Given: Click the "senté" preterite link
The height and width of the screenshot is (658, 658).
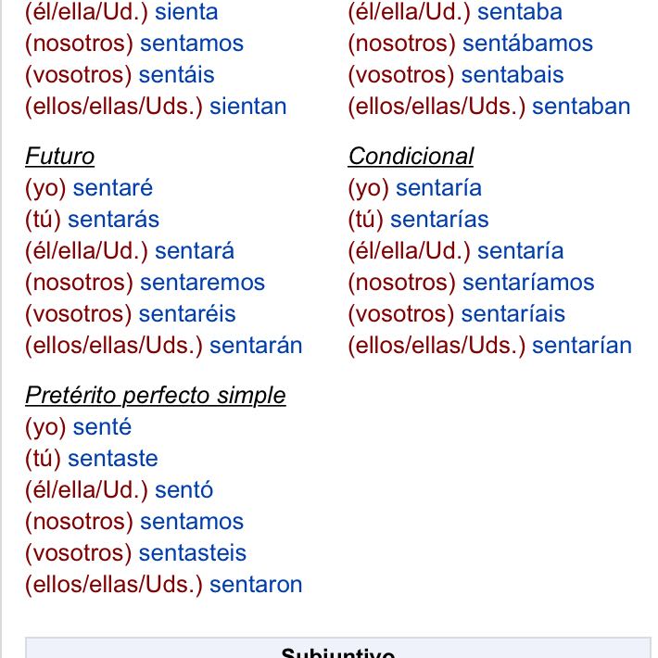Looking at the screenshot, I should (x=102, y=427).
